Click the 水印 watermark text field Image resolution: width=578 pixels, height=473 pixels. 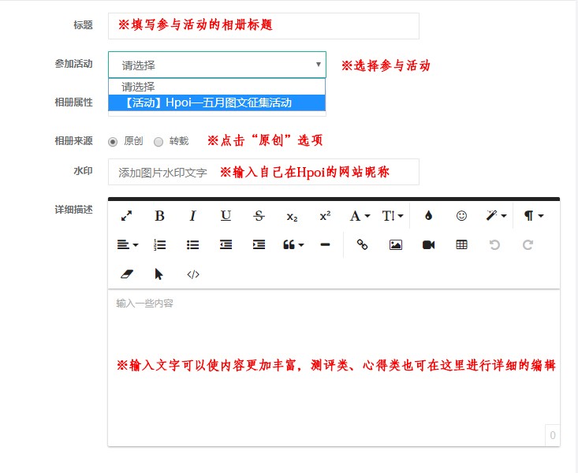tap(263, 172)
